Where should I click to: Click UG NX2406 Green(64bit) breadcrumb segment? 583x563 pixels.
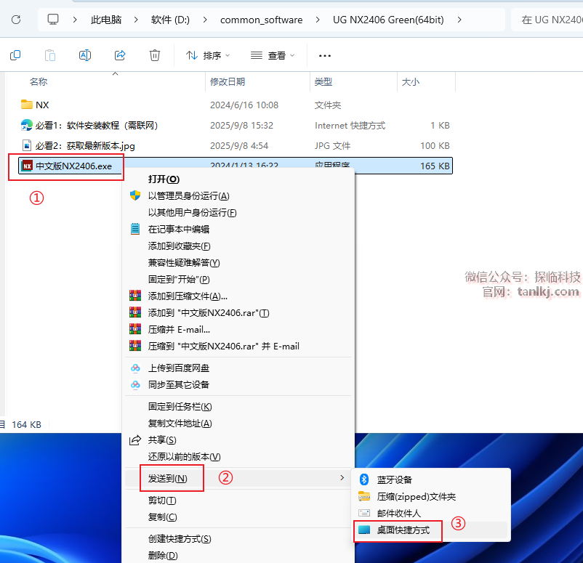388,20
